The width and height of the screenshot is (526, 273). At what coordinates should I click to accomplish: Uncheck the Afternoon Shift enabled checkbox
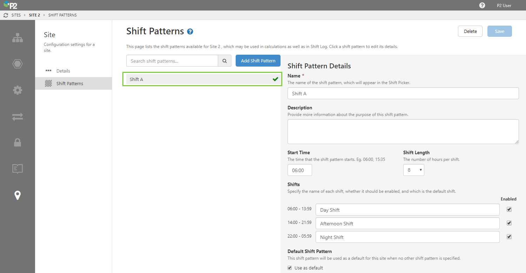coord(509,223)
